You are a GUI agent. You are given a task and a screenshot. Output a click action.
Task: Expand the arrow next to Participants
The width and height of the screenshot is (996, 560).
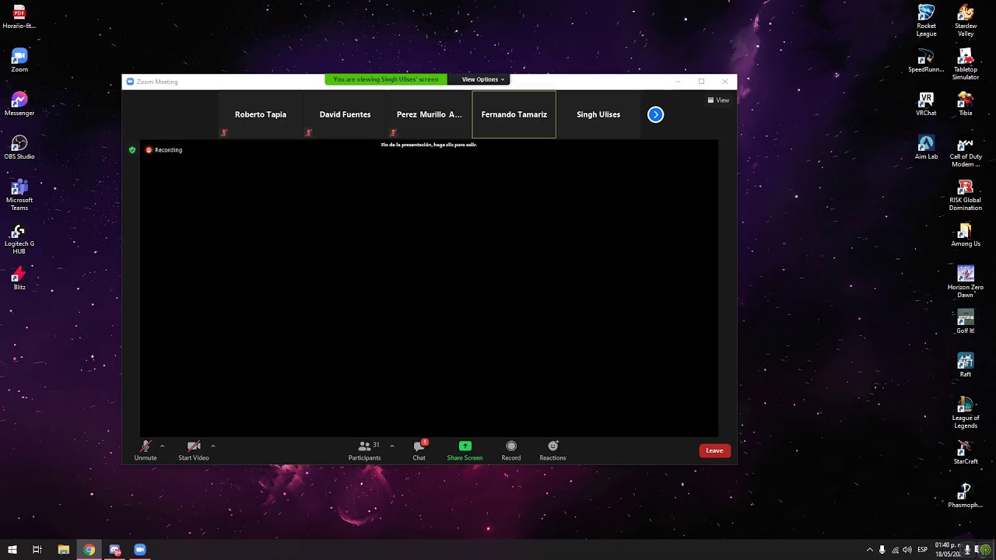tap(391, 446)
